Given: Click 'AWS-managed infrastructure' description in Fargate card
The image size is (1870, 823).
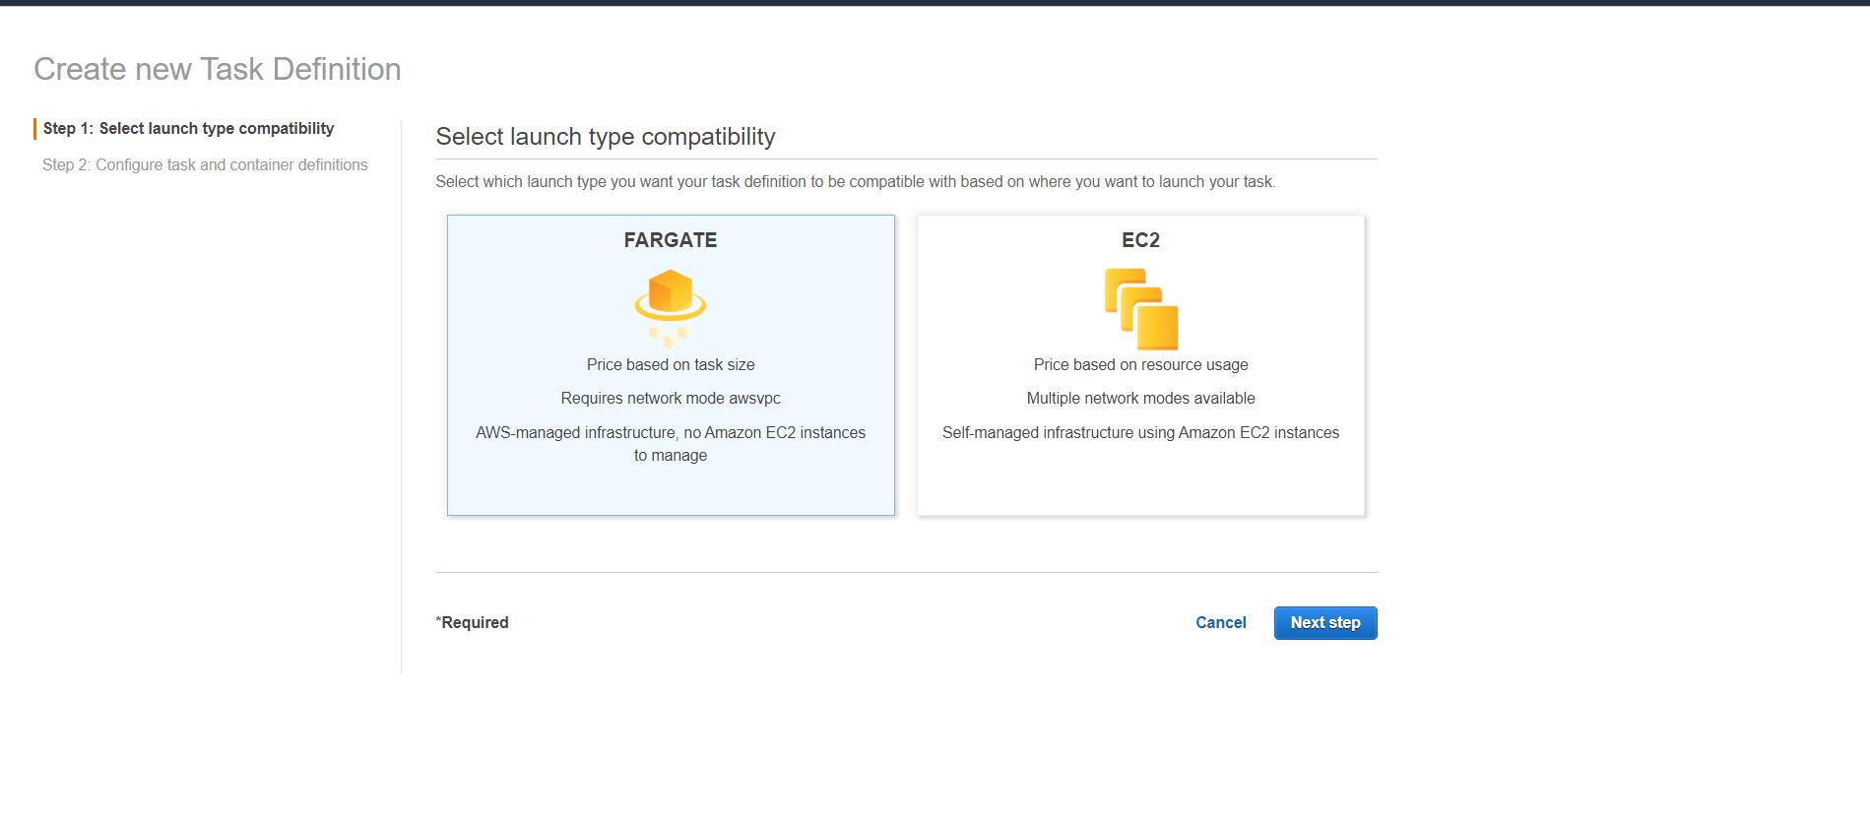Looking at the screenshot, I should (x=671, y=443).
